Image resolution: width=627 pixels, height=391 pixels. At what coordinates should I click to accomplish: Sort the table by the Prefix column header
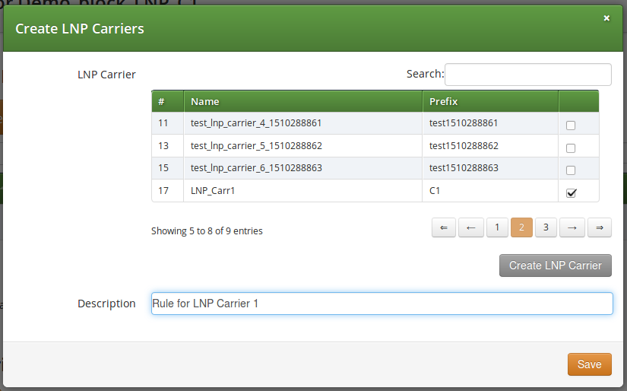click(x=490, y=102)
